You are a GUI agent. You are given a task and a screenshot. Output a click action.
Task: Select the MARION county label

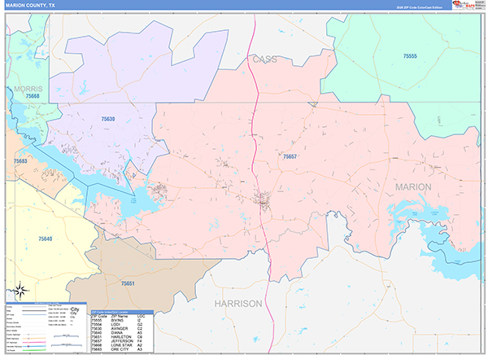(413, 187)
